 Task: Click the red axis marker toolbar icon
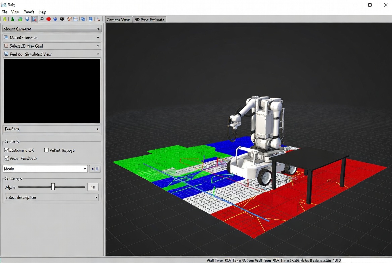(98, 19)
